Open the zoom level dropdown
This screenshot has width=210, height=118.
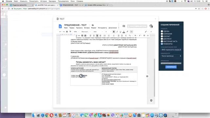(x=76, y=32)
